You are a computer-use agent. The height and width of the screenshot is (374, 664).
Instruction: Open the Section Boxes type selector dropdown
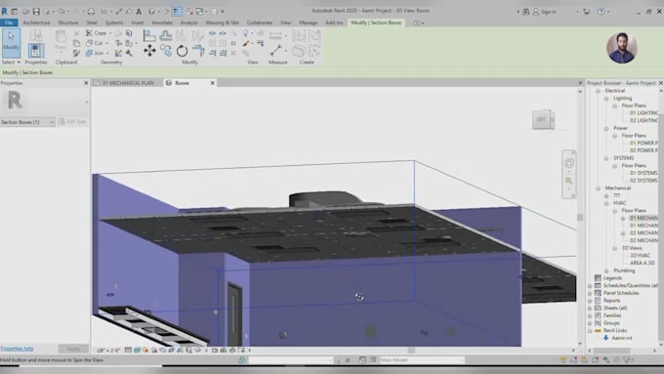pos(27,122)
